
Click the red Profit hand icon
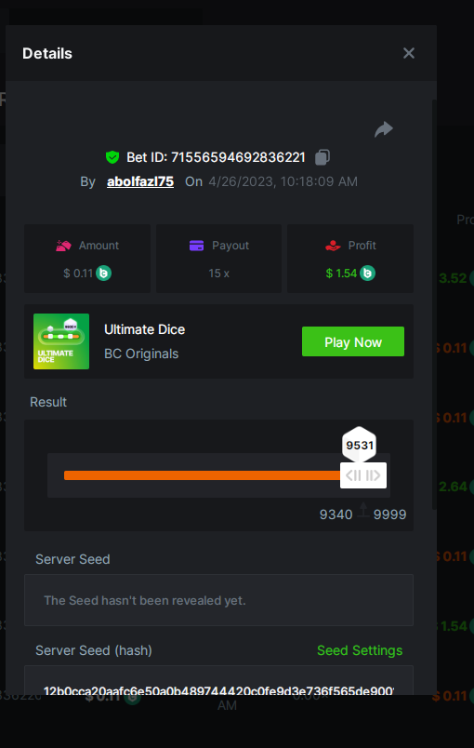[x=333, y=246]
